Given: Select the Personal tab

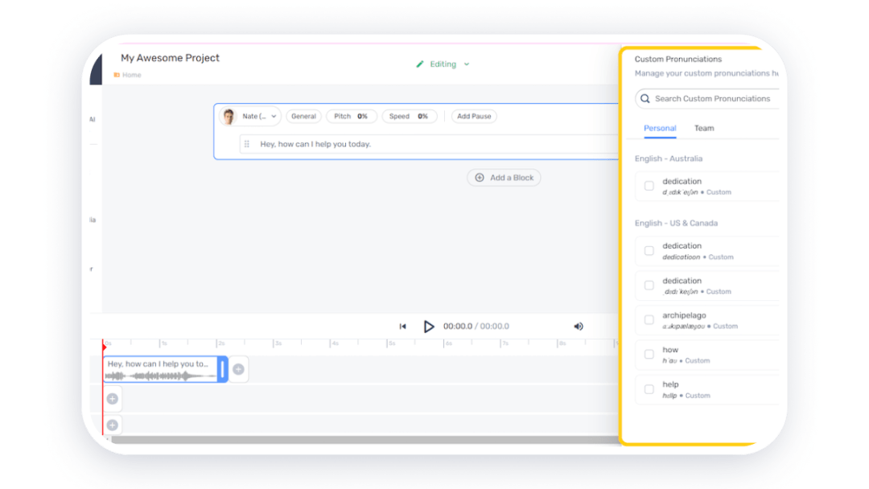Looking at the screenshot, I should (x=660, y=128).
